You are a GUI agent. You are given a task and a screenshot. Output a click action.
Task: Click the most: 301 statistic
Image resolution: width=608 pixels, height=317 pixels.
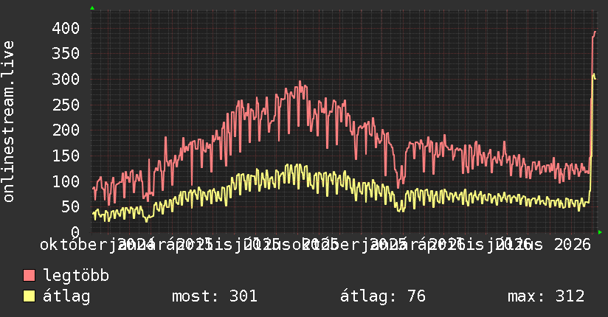click(215, 296)
